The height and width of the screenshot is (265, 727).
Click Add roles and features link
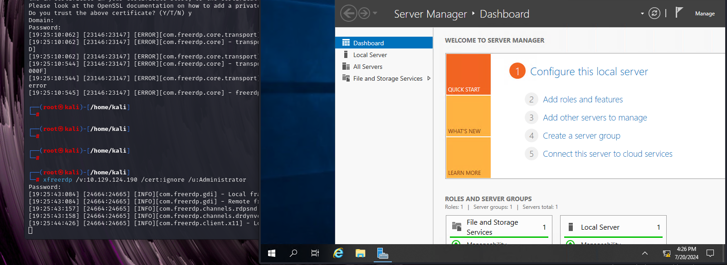click(x=583, y=100)
